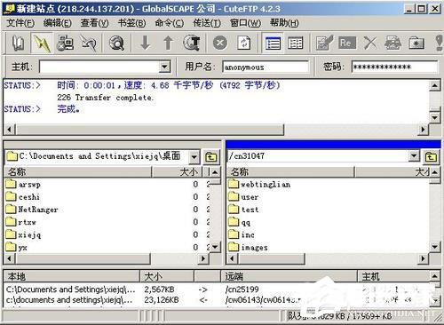Select the images remote folder

pyautogui.click(x=248, y=247)
